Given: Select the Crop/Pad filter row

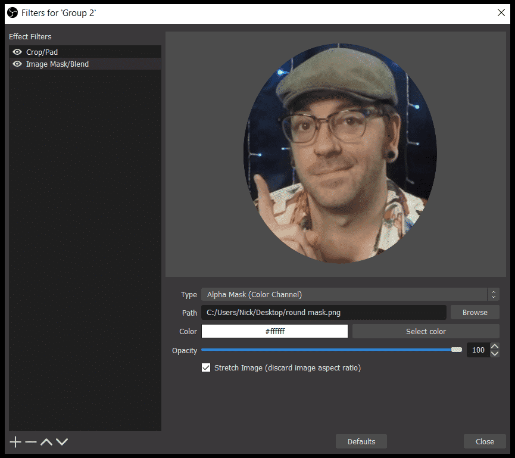Looking at the screenshot, I should (85, 52).
